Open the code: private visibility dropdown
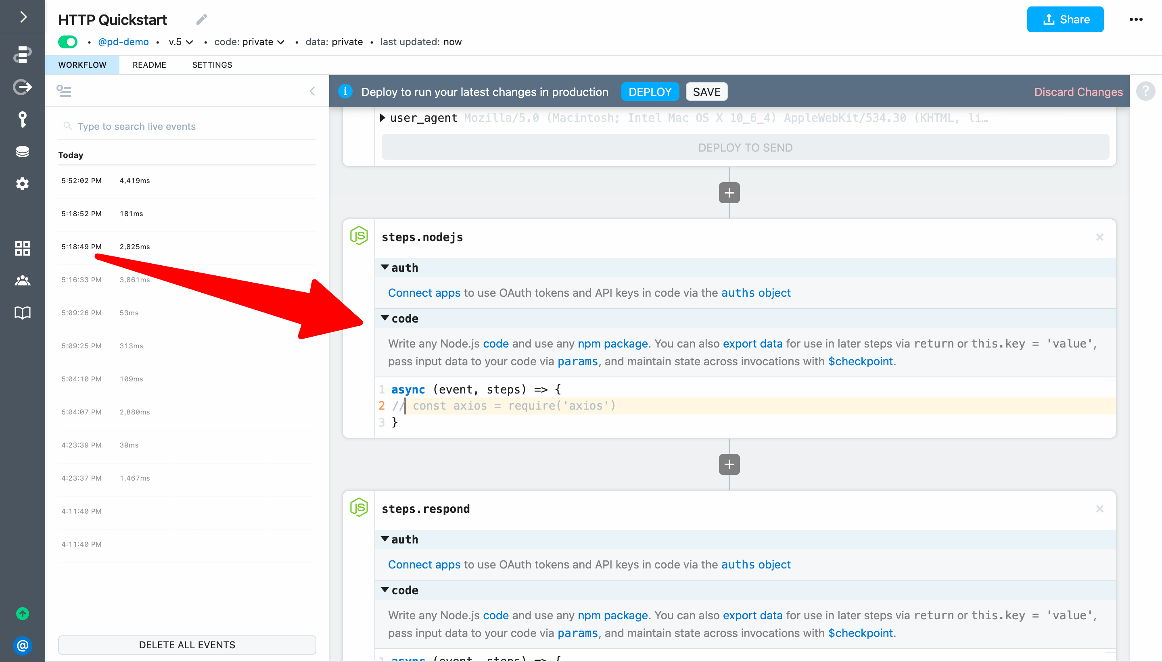 249,42
